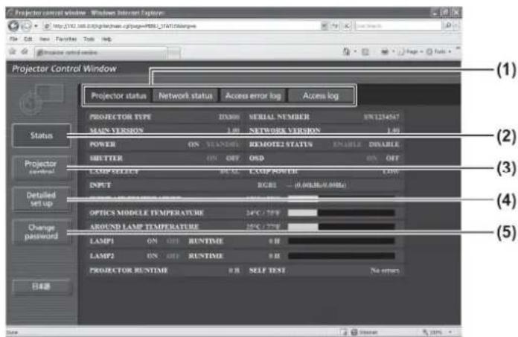Open the Edit menu
This screenshot has width=518, height=337.
[x=28, y=39]
